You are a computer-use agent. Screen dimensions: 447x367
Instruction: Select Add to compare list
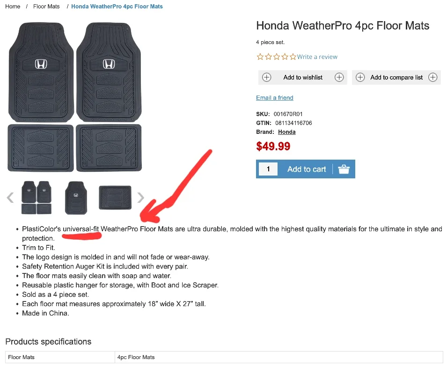coord(396,77)
